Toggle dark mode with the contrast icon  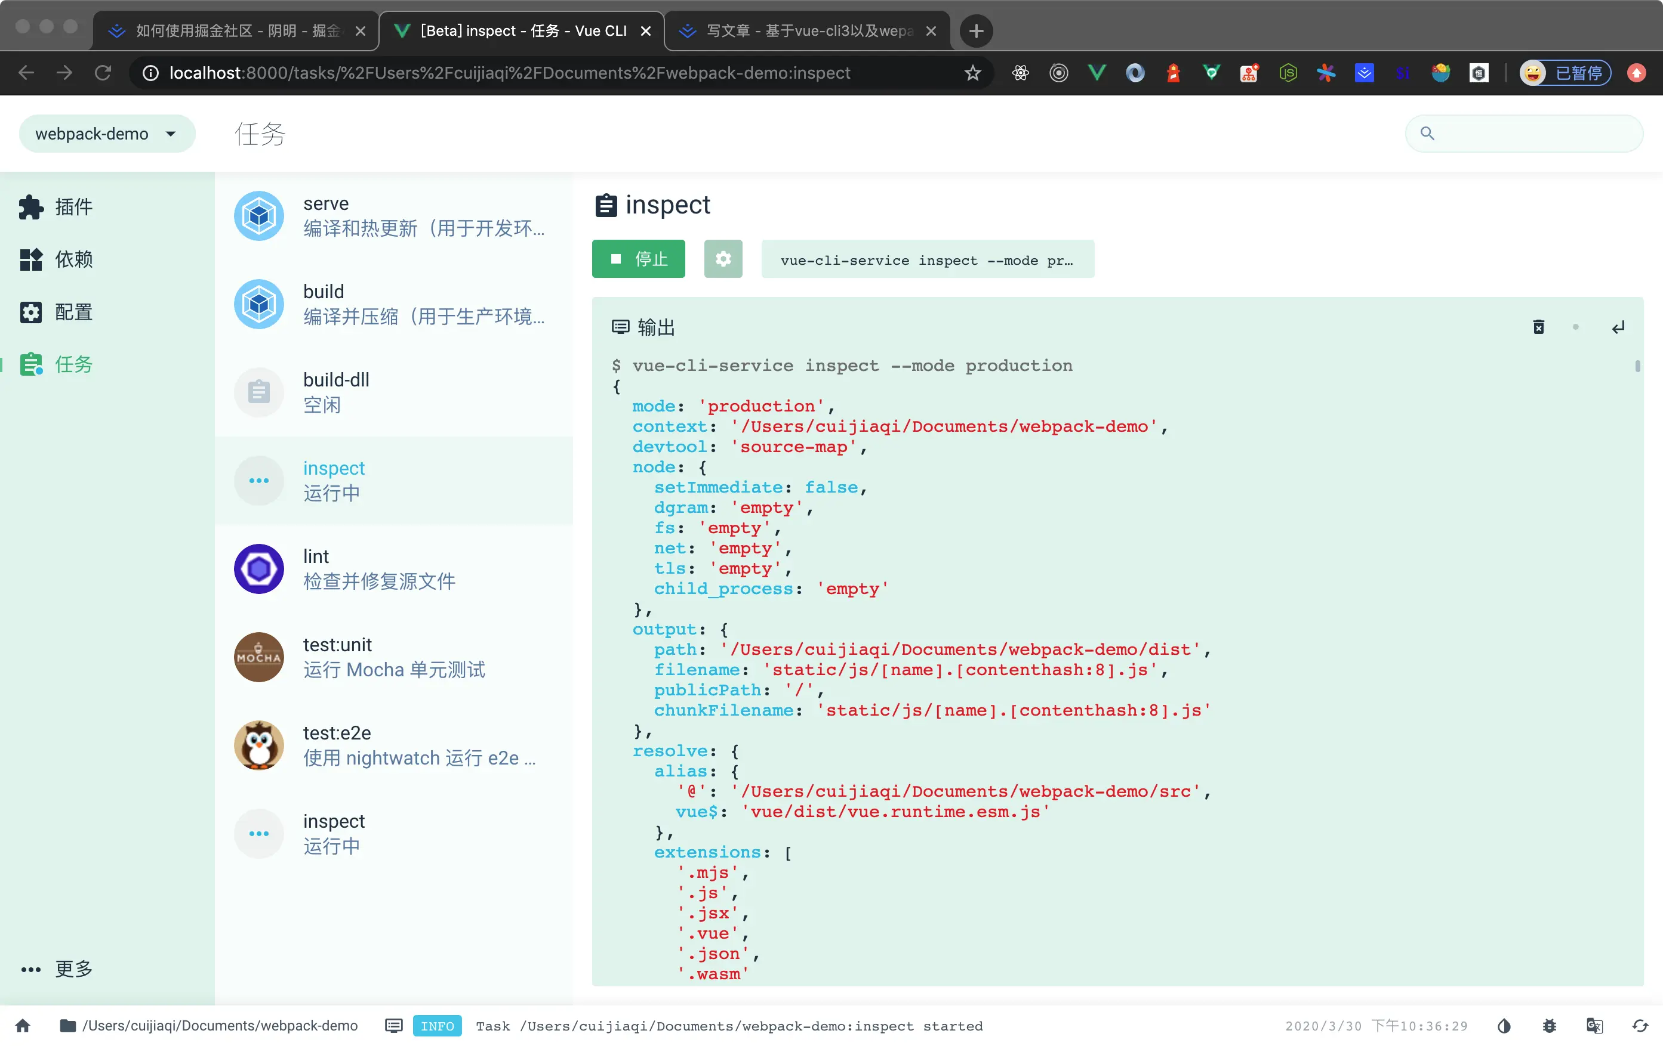pyautogui.click(x=1504, y=1026)
